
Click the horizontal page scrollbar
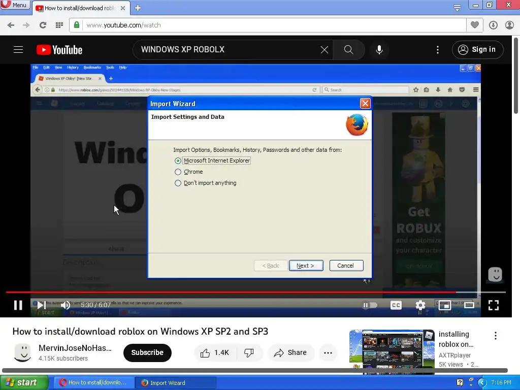pyautogui.click(x=255, y=370)
